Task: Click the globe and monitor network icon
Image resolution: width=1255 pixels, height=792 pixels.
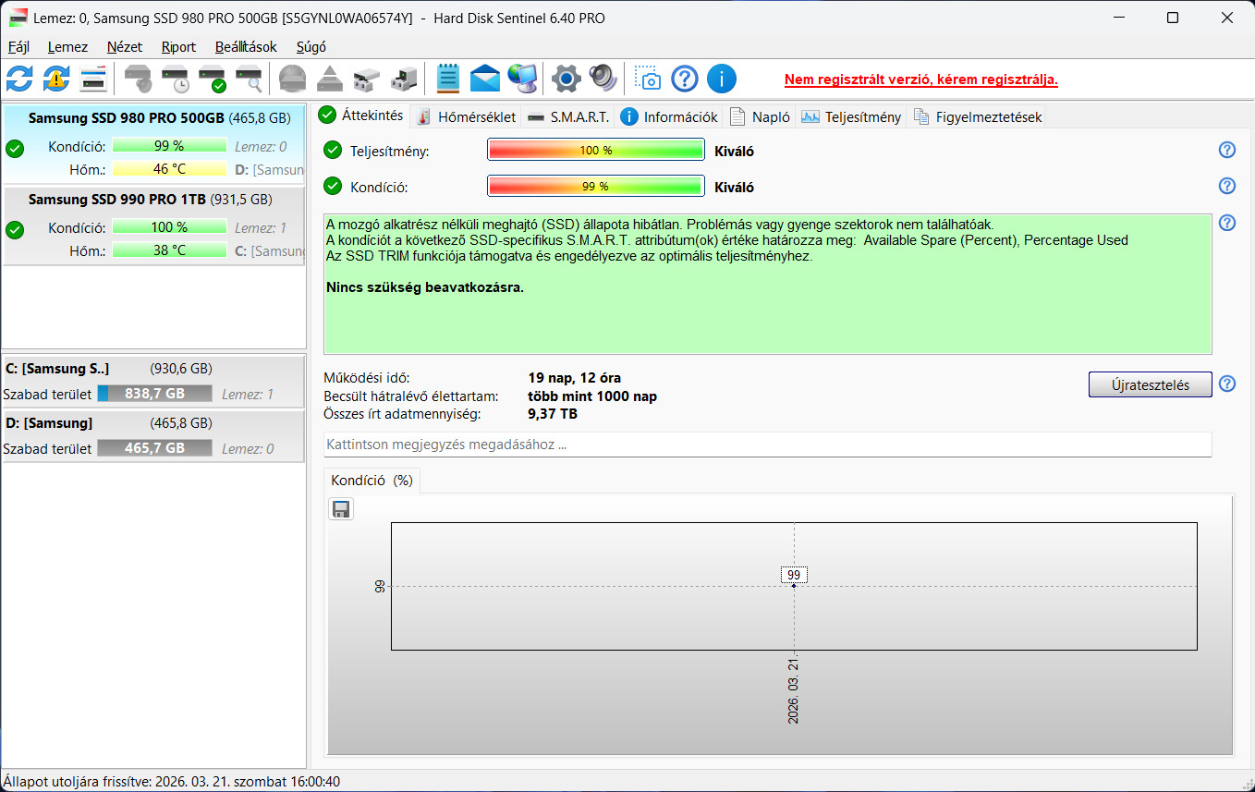Action: [521, 79]
